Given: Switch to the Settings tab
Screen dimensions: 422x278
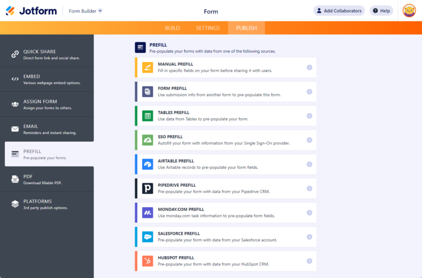Looking at the screenshot, I should (x=208, y=28).
